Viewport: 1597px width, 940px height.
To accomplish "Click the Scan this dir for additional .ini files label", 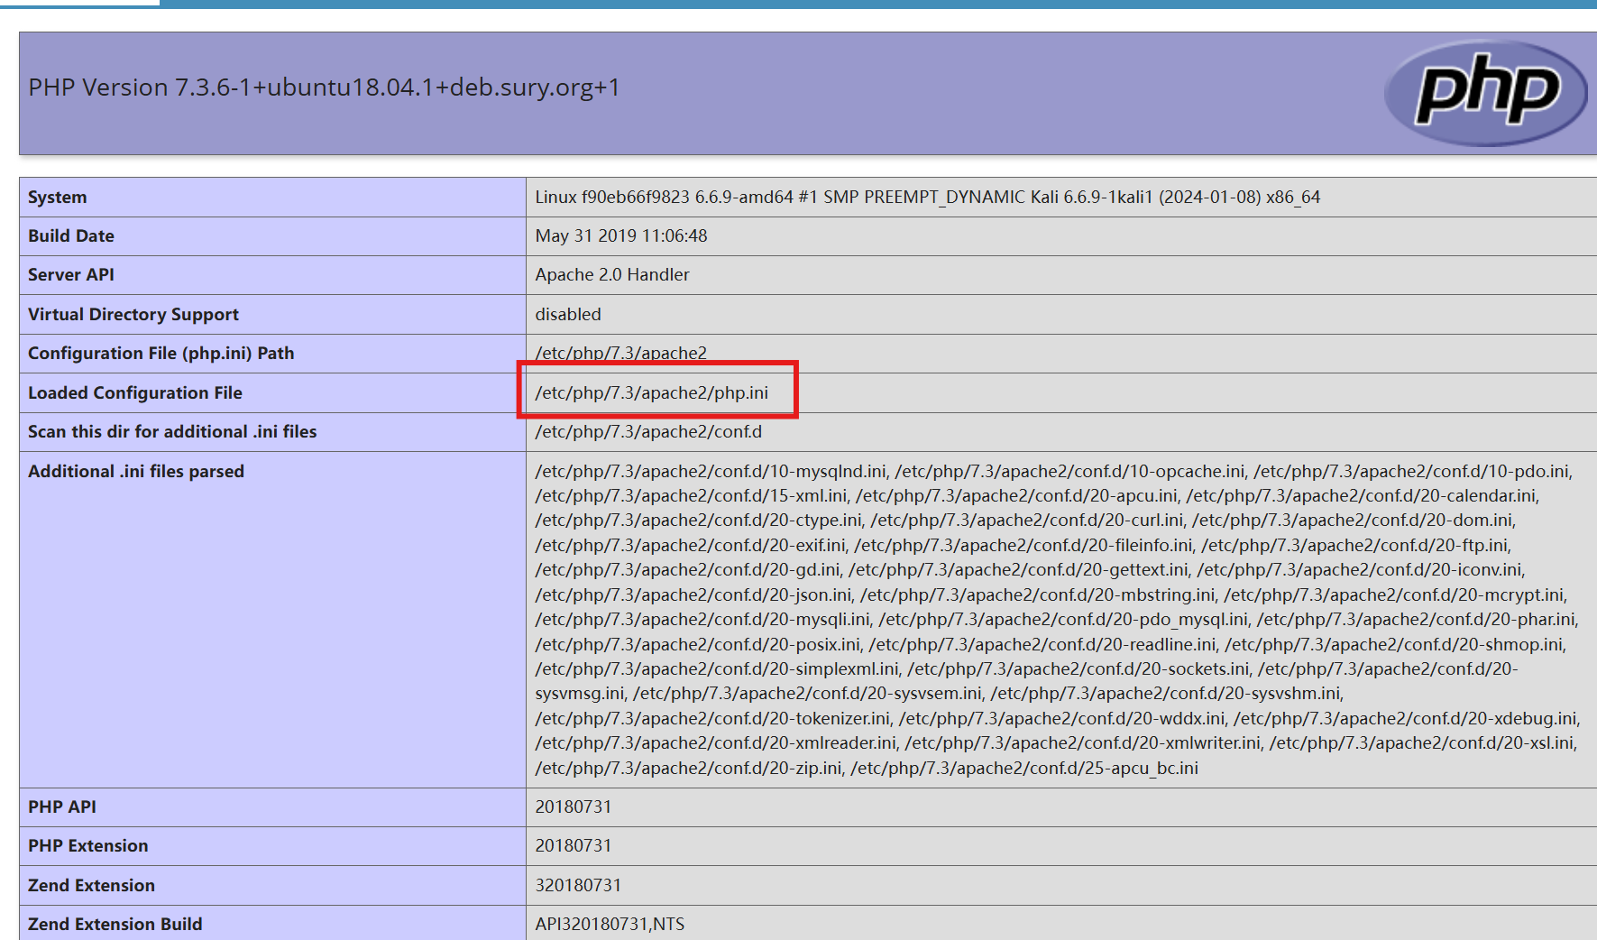I will pyautogui.click(x=172, y=431).
